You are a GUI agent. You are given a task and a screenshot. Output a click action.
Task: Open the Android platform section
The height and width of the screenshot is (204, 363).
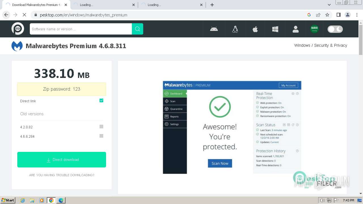click(214, 29)
